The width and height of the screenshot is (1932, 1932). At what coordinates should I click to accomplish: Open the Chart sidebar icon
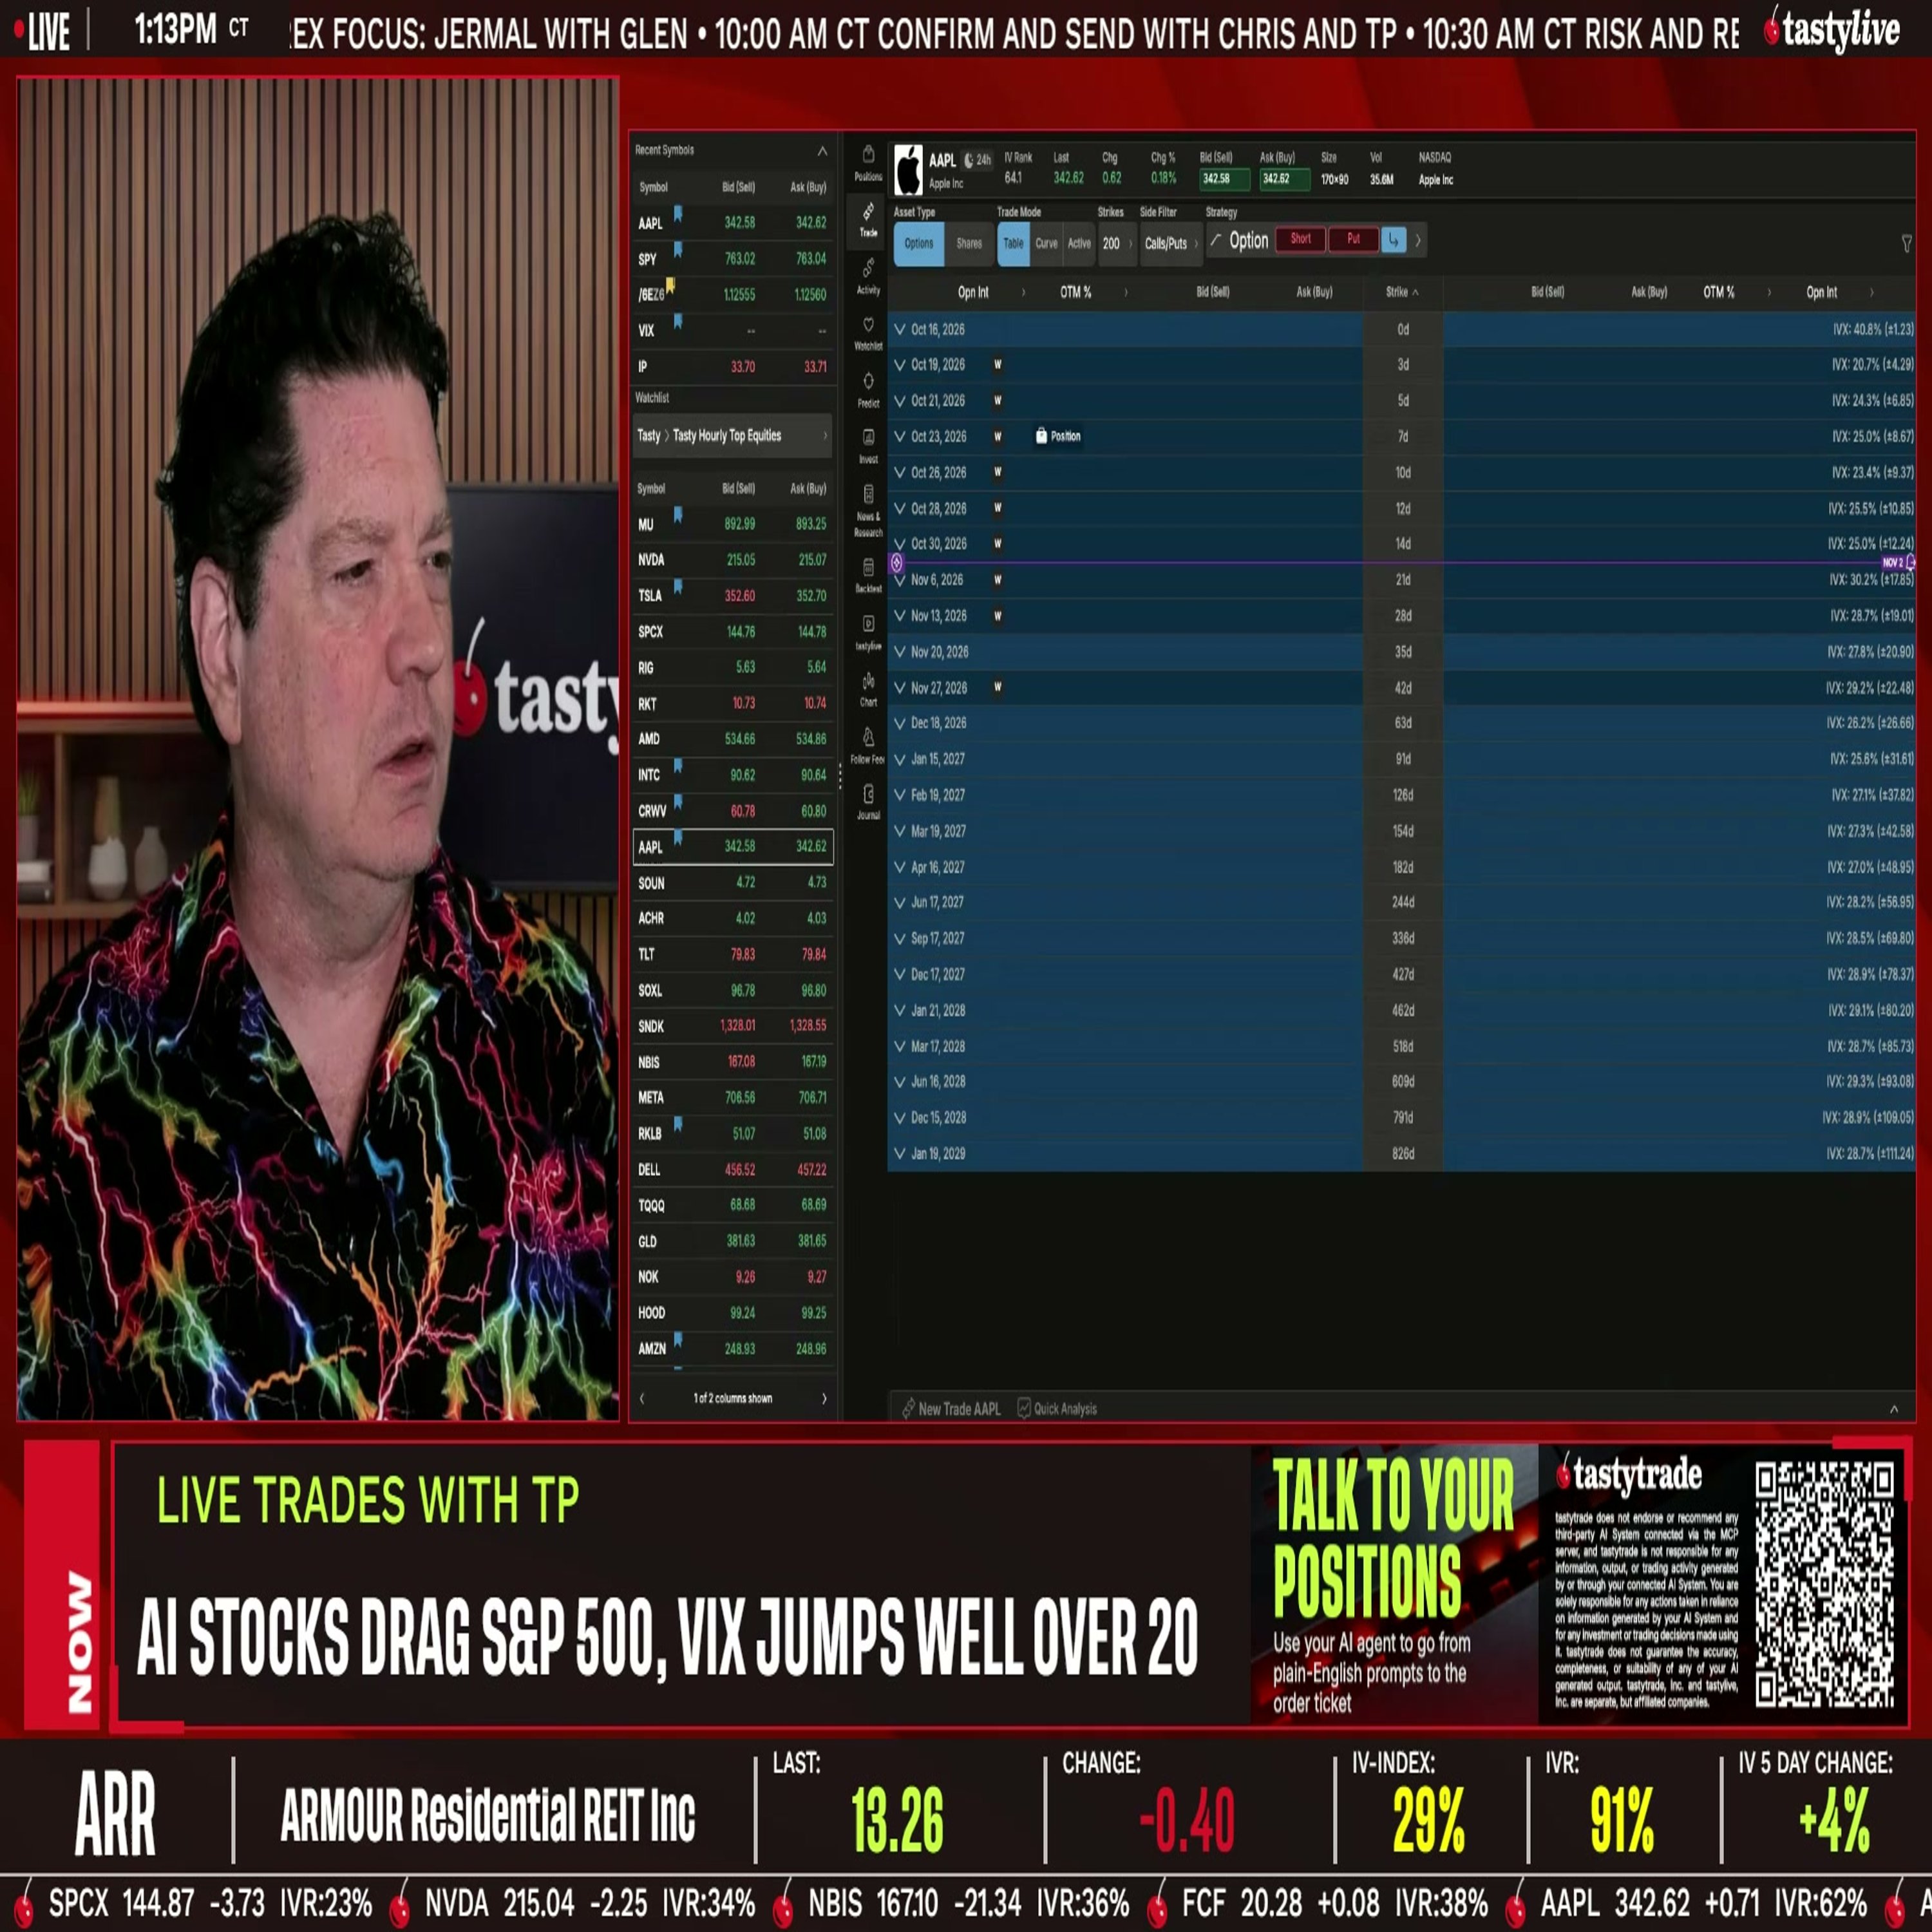click(868, 689)
